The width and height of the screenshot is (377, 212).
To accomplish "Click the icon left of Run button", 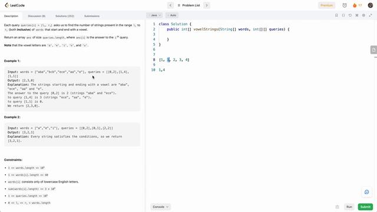I will point(338,207).
